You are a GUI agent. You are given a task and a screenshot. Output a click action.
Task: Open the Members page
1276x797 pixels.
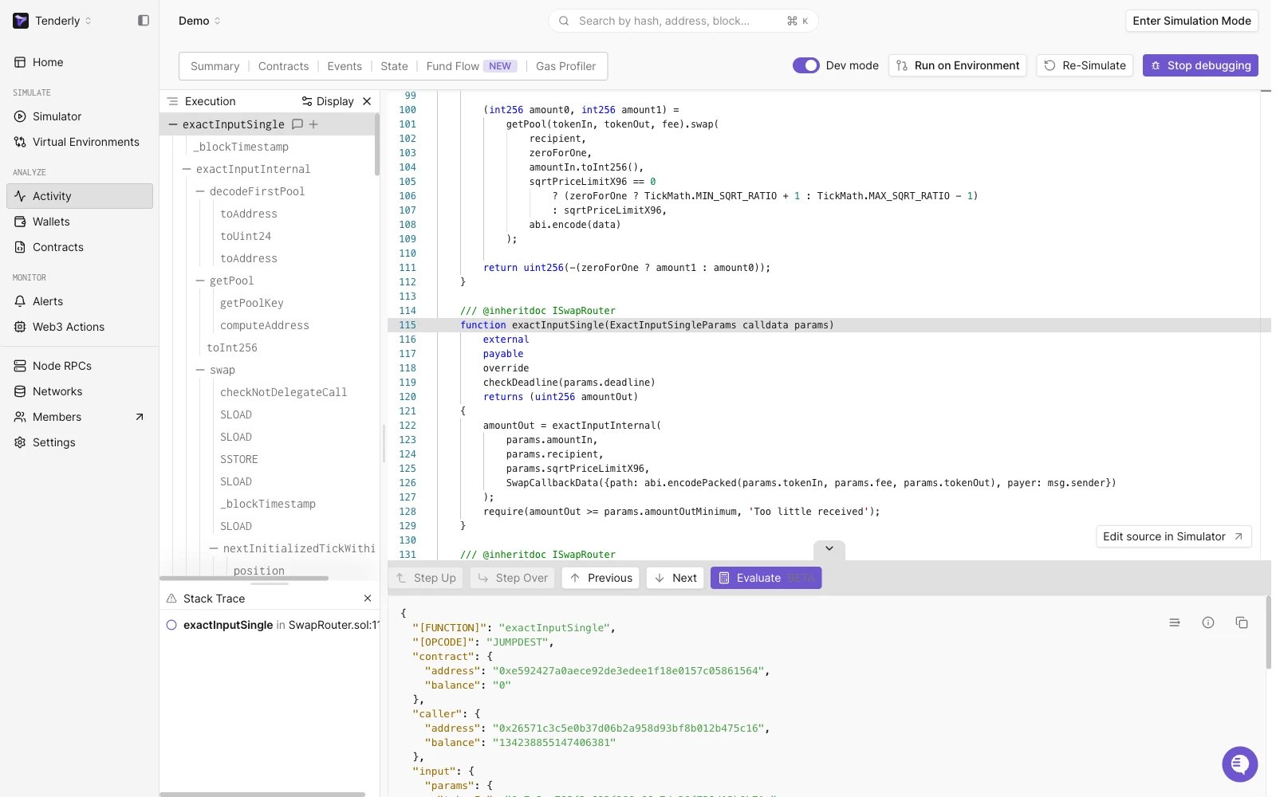click(x=80, y=417)
